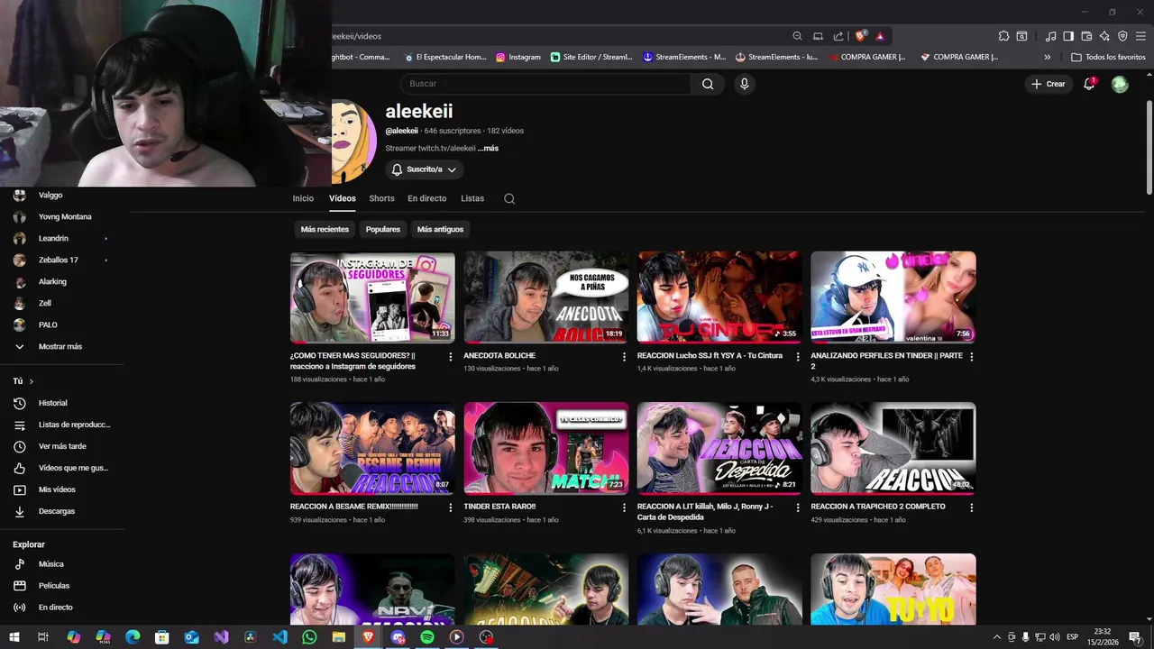Expand Mostrar más in subscriptions list
This screenshot has height=649, width=1154.
click(x=62, y=346)
